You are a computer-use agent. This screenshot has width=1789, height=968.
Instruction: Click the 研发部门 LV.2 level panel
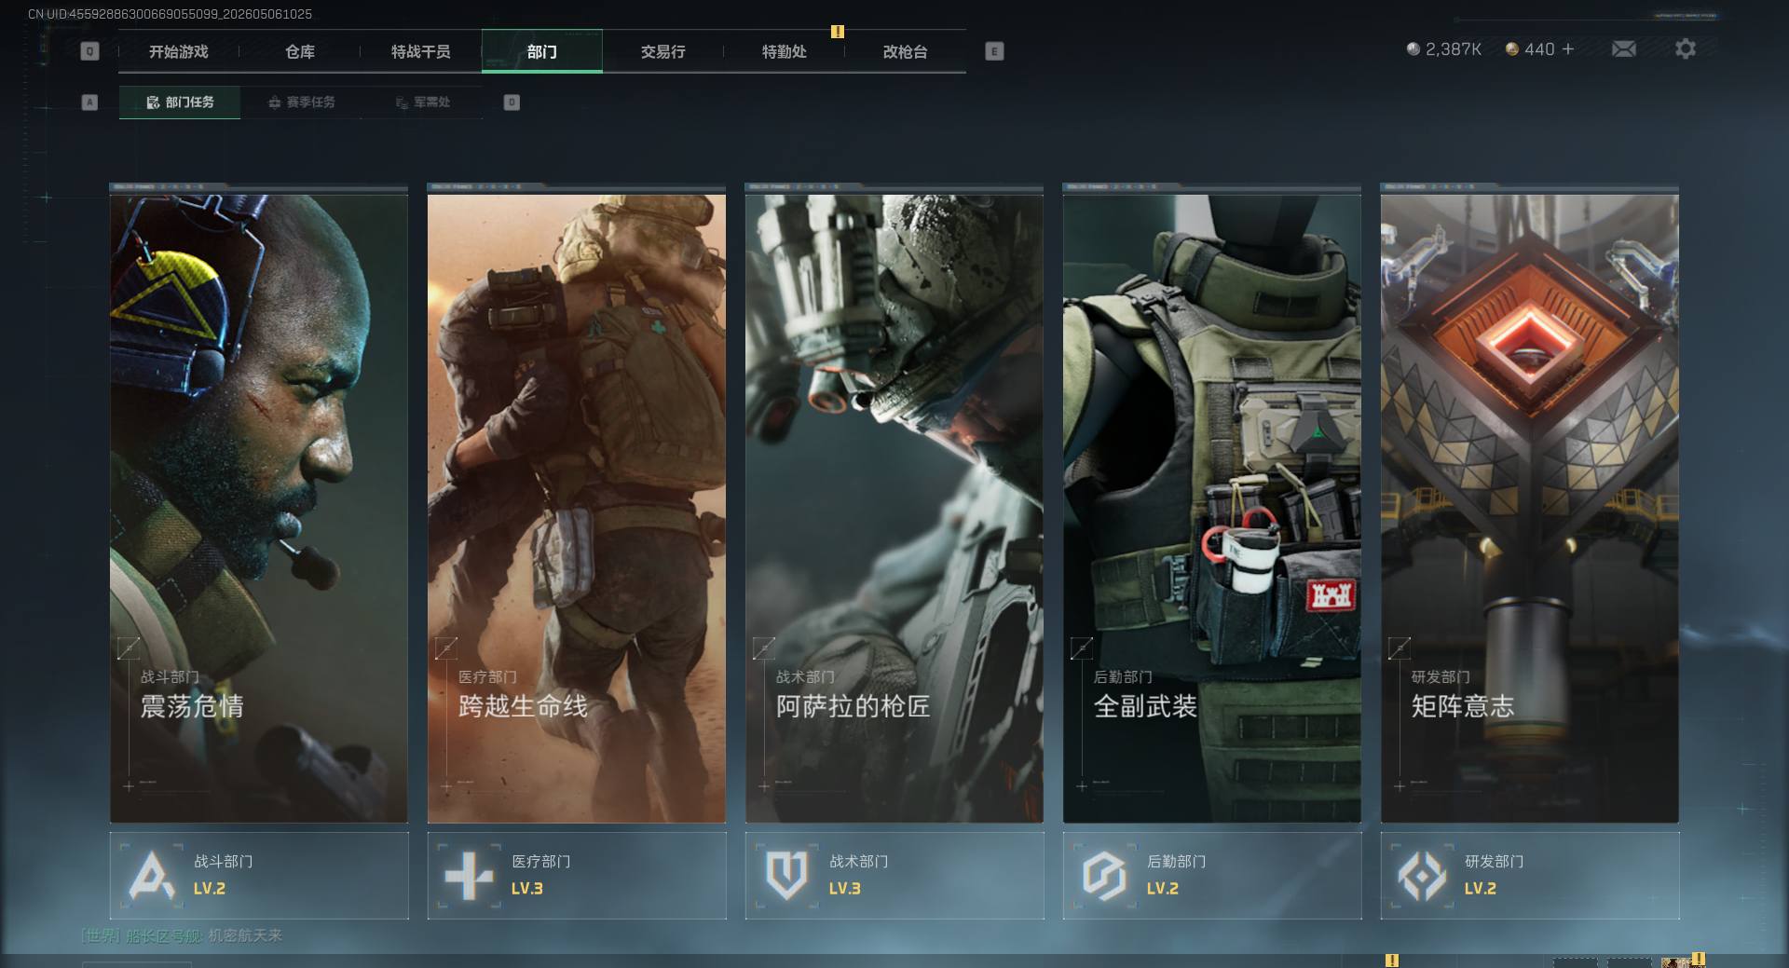tap(1530, 876)
